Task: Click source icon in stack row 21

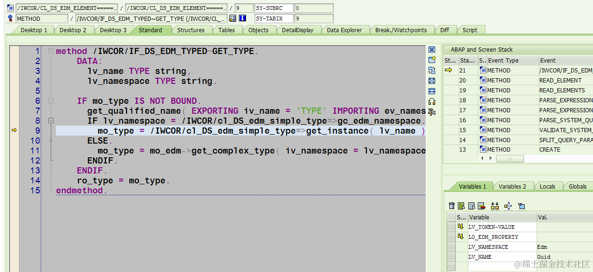Action: tap(483, 70)
